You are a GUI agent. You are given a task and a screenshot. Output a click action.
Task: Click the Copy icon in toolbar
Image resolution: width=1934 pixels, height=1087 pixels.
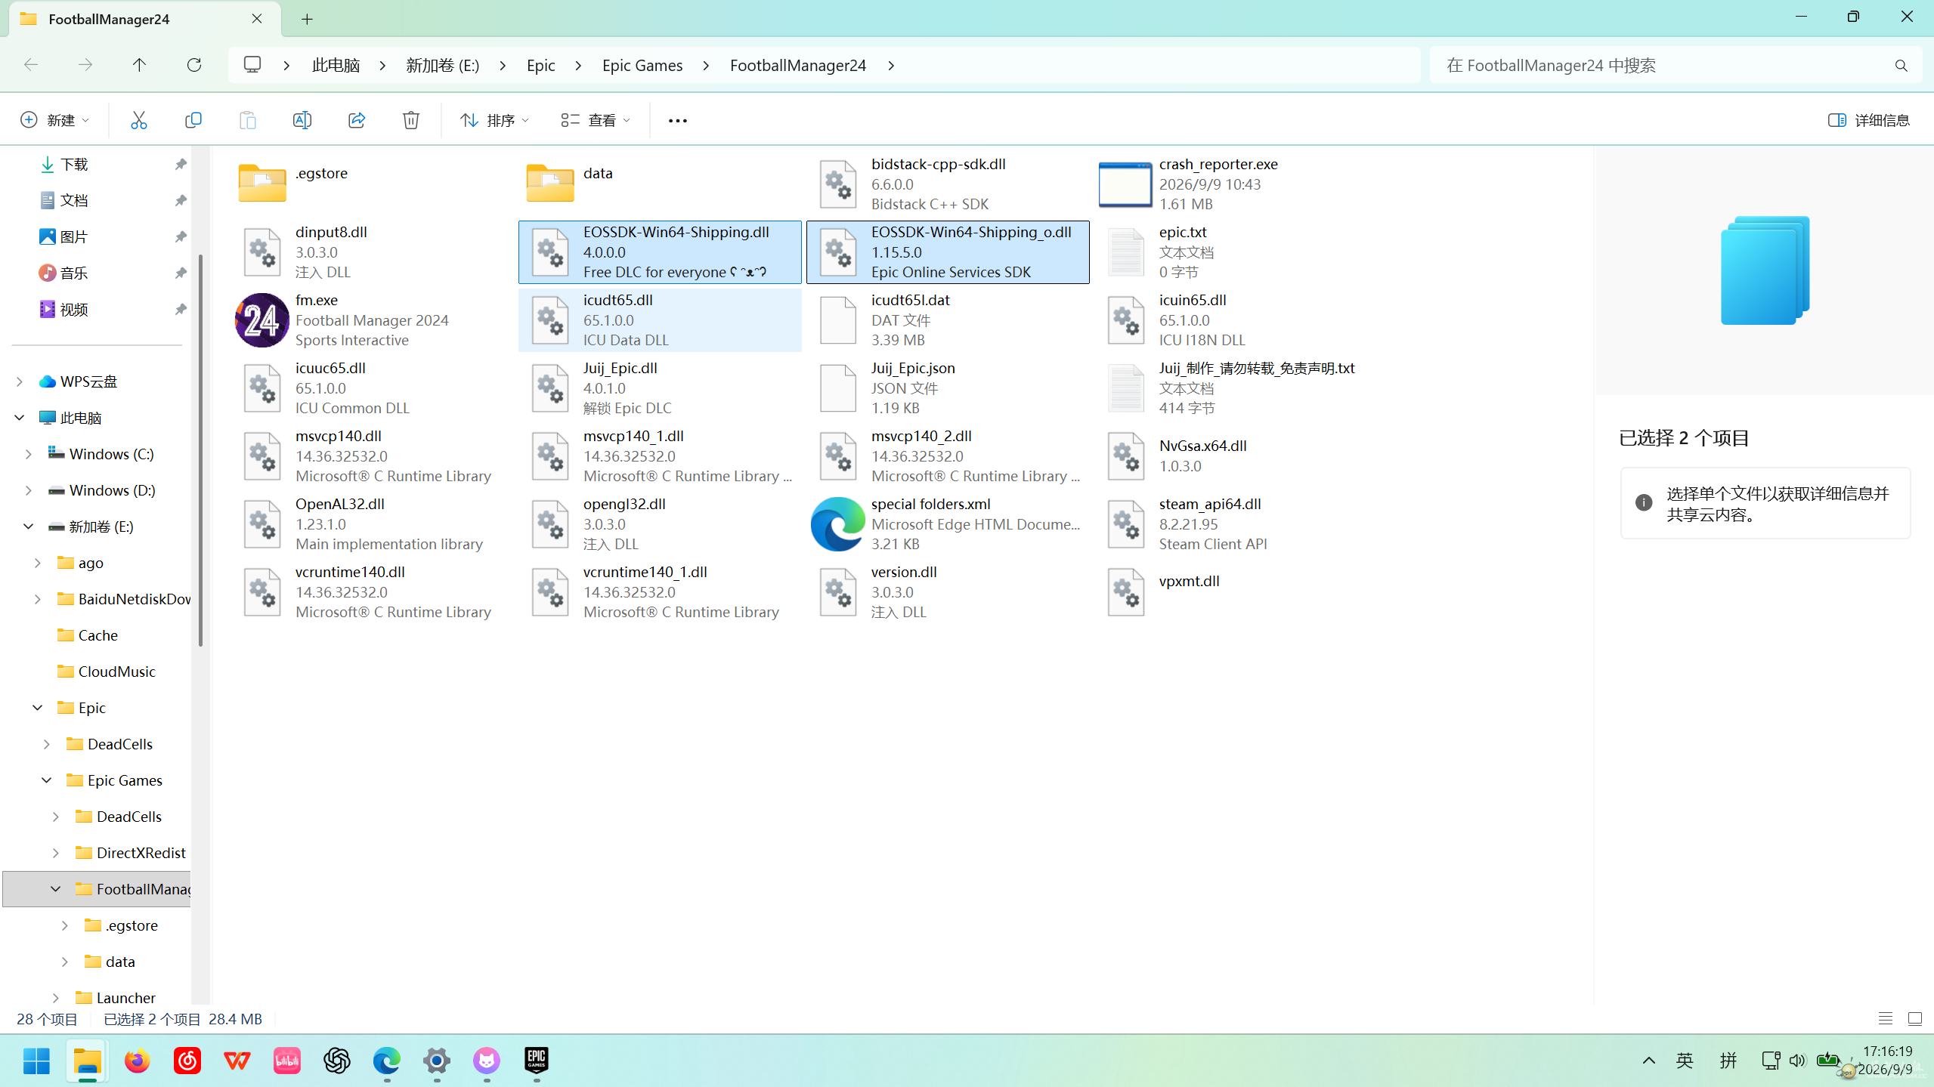tap(193, 120)
